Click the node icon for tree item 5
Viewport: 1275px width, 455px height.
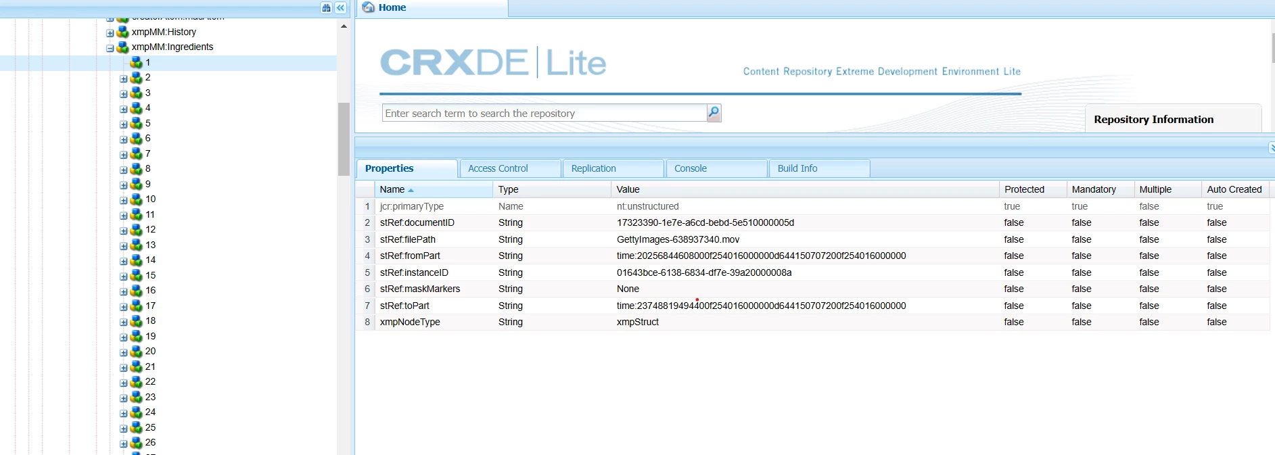click(x=136, y=123)
